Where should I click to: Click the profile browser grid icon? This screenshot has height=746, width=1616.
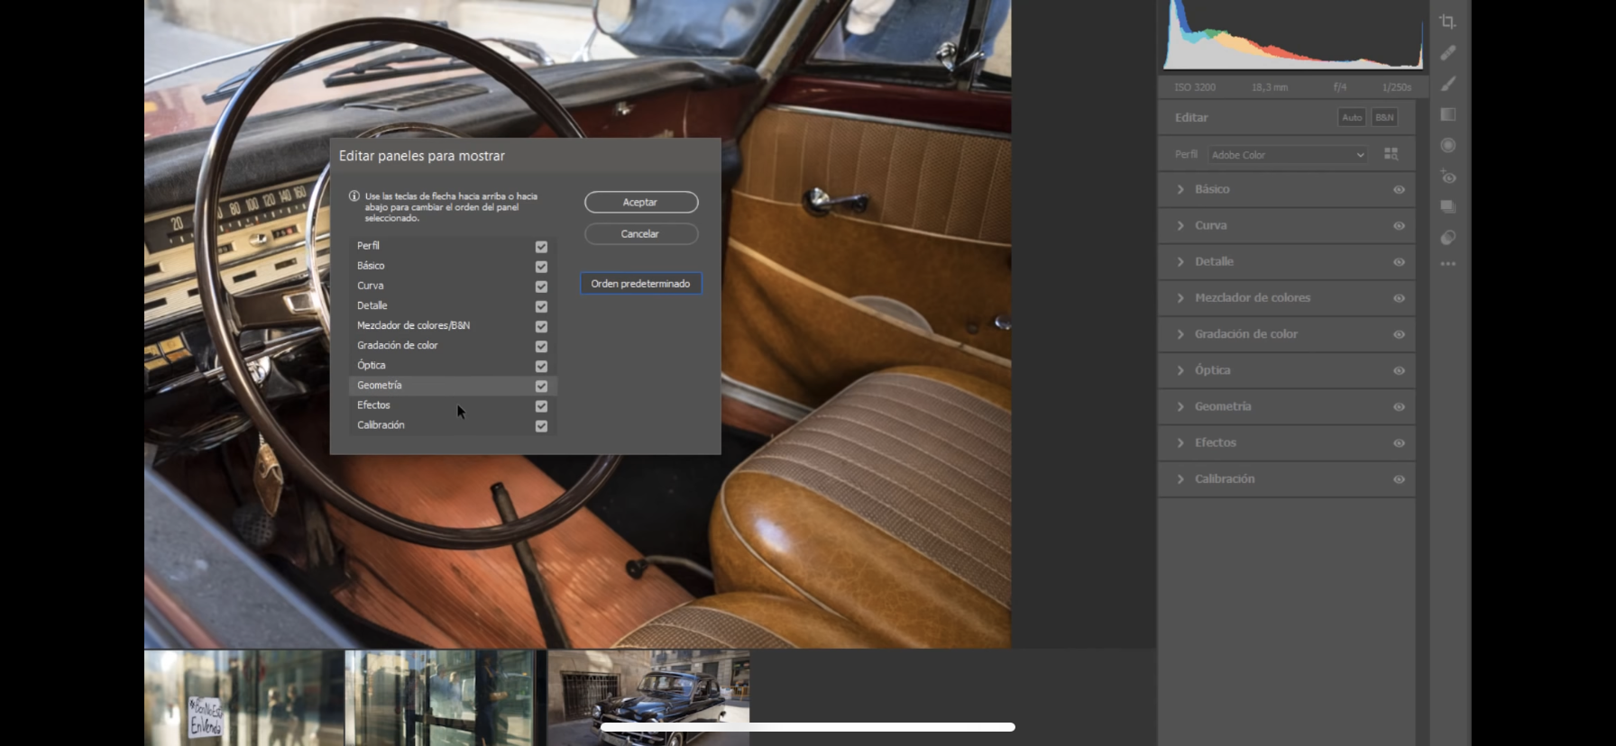1391,155
